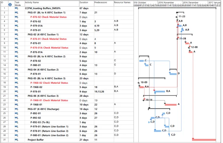Select the 10-14 milestone diamond in Gantt chart
This screenshot has height=143, width=223.
(x=144, y=100)
